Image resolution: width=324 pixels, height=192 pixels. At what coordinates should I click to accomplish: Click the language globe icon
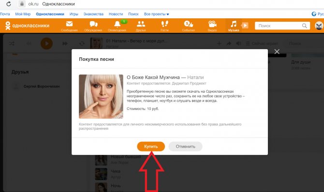pyautogui.click(x=314, y=14)
